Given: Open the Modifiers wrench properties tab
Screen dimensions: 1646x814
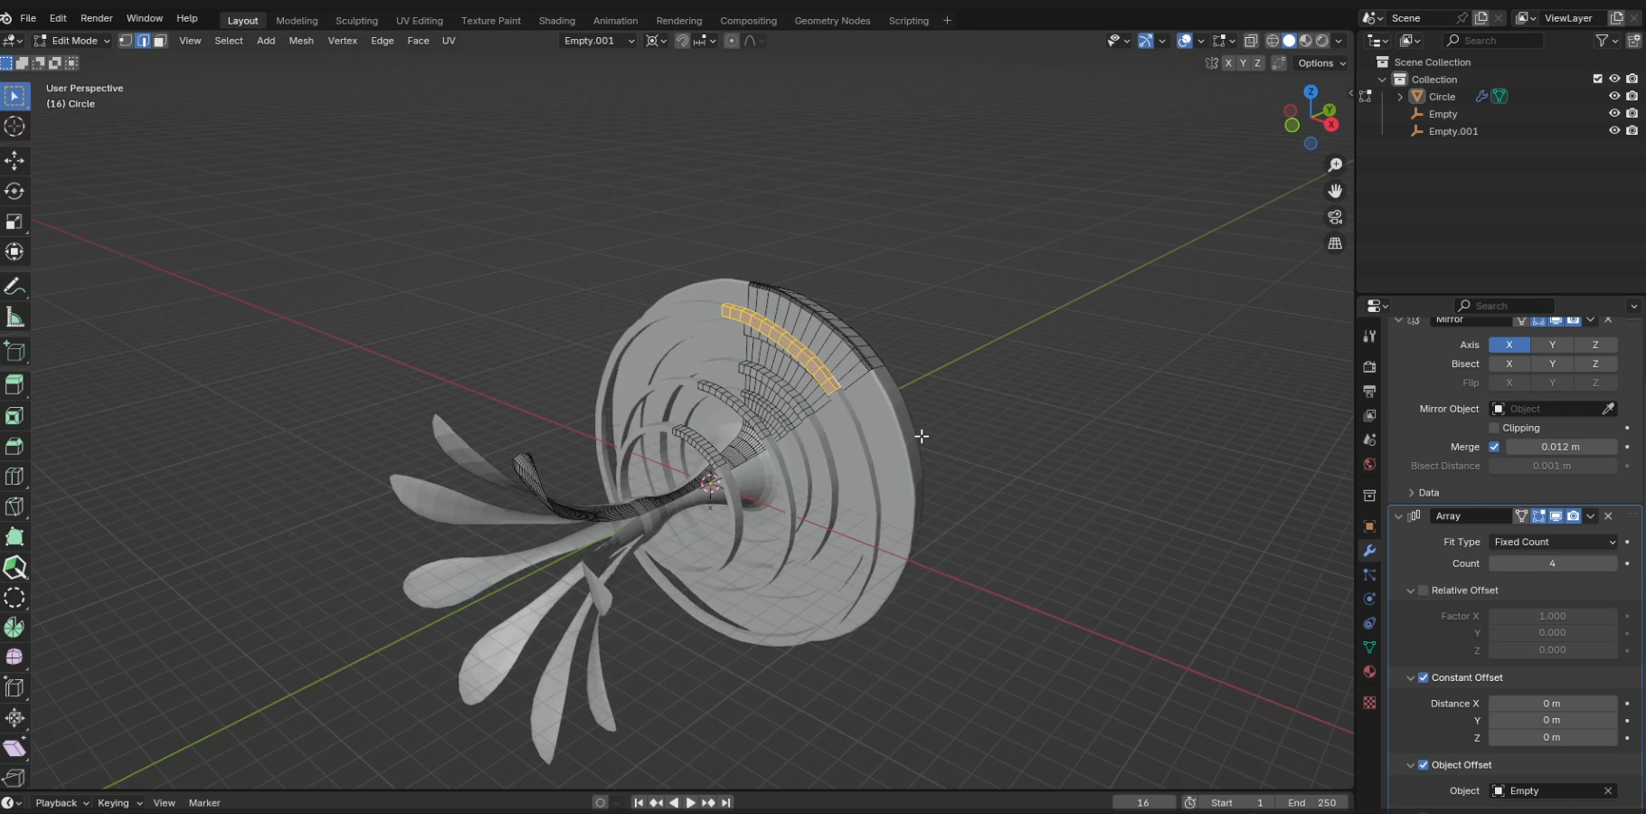Looking at the screenshot, I should (x=1369, y=551).
